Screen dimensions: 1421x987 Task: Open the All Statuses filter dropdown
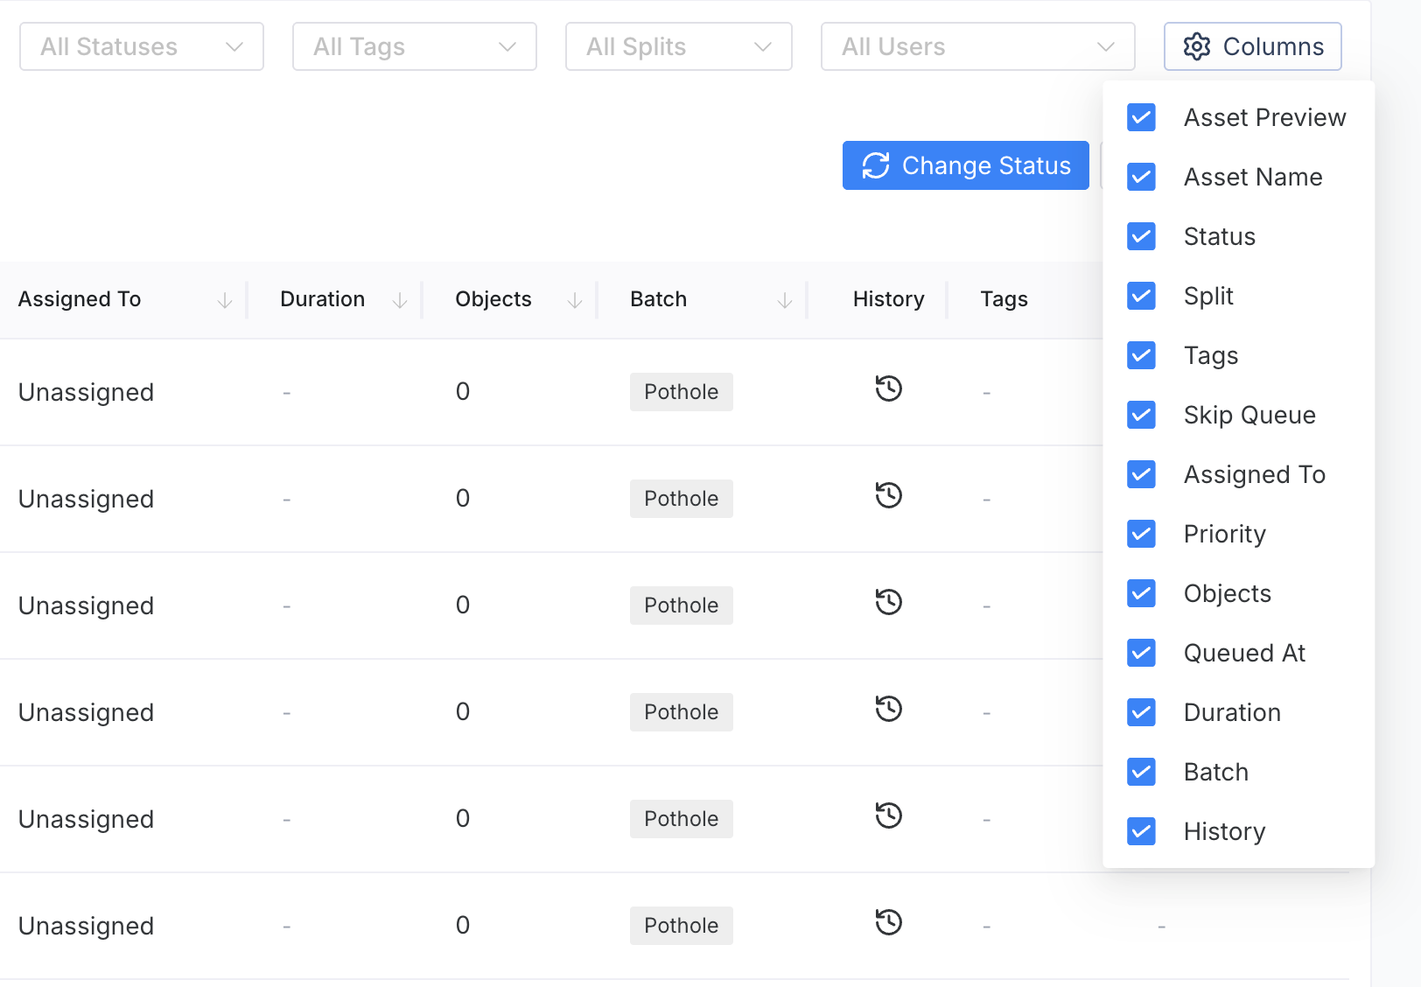[141, 46]
